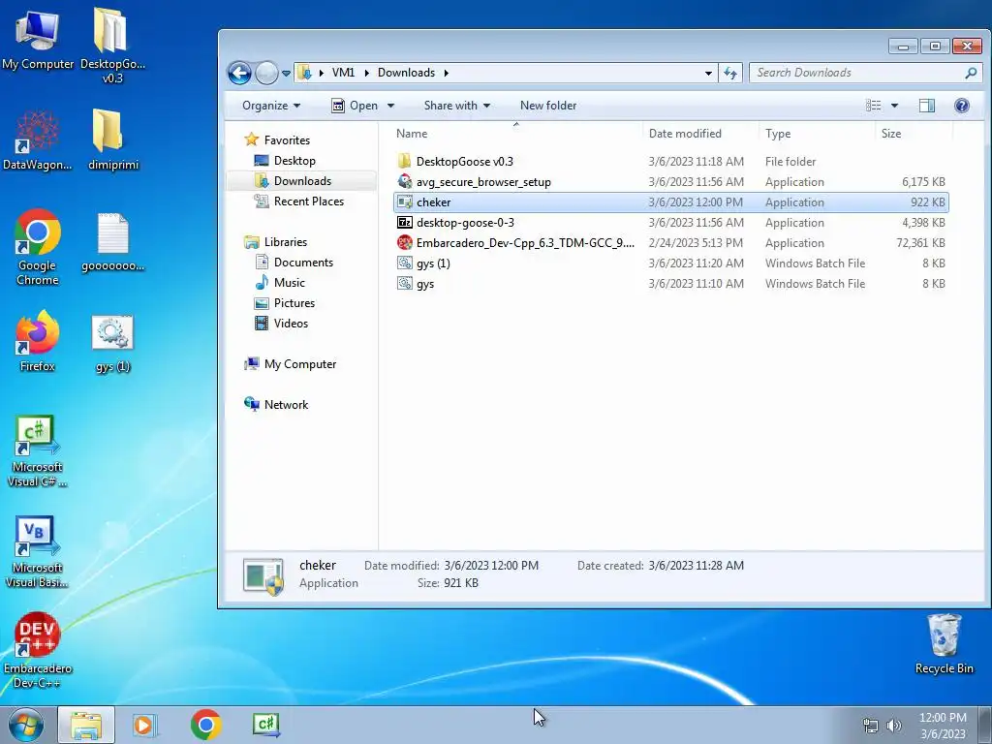Viewport: 992px width, 744px height.
Task: Launch DataWagon desktop shortcut
Action: (38, 140)
